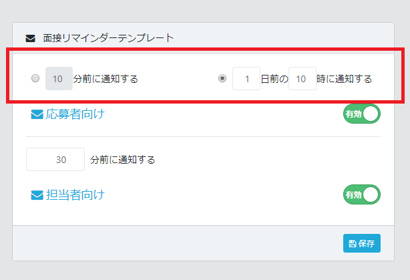
Task: Click the 分前に通知する label next to the first radio button
Action: coord(106,79)
